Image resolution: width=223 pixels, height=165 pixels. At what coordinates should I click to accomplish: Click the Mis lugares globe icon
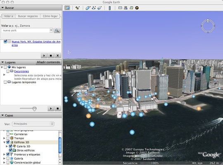point(9,67)
